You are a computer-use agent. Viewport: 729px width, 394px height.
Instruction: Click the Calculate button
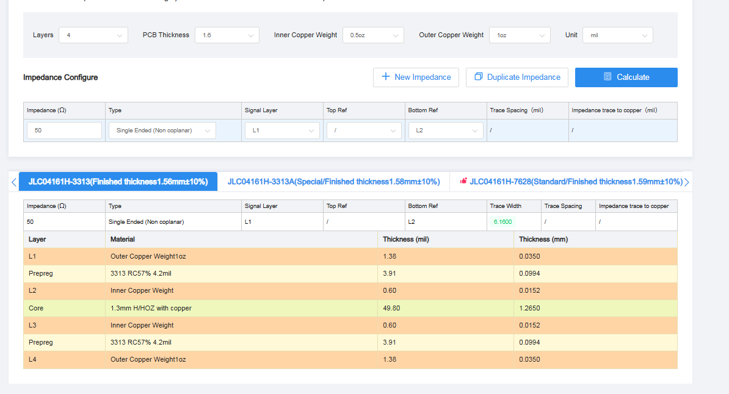626,77
